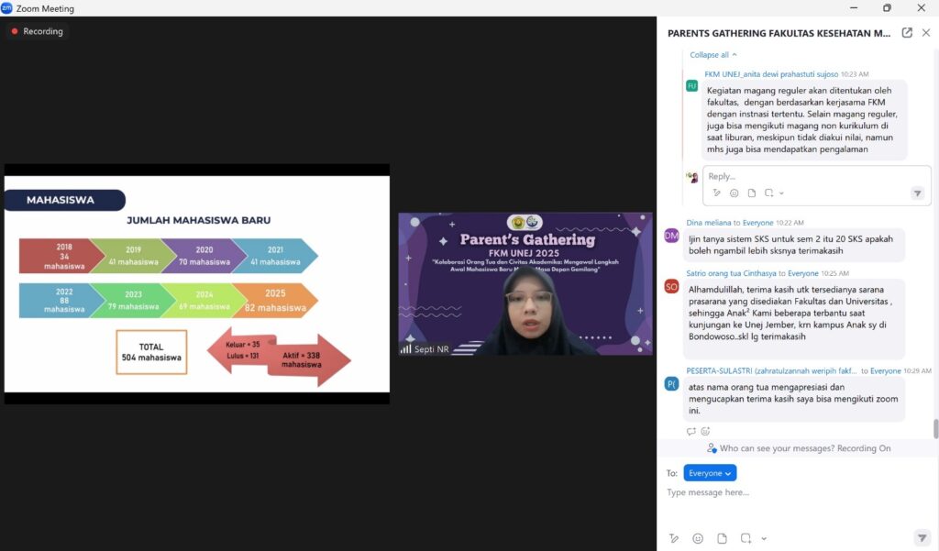Click the Format icon in bottom message toolbar

[x=674, y=538]
